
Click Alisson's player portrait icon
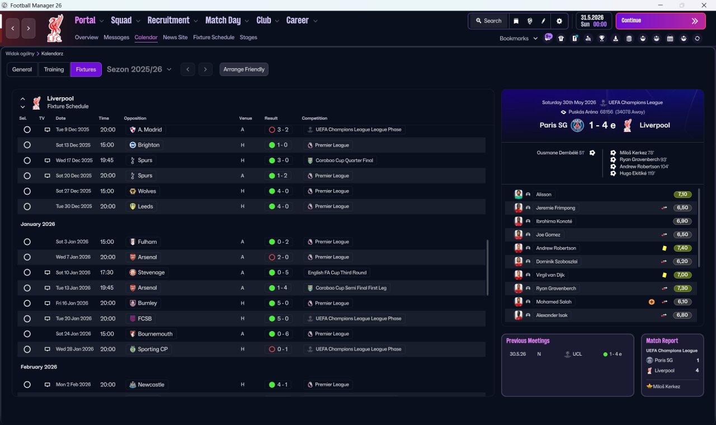pos(519,195)
